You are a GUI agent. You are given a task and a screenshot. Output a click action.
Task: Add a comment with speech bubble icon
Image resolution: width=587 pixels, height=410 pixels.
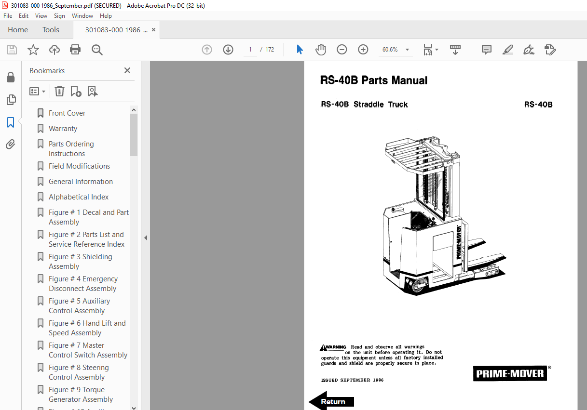point(487,50)
